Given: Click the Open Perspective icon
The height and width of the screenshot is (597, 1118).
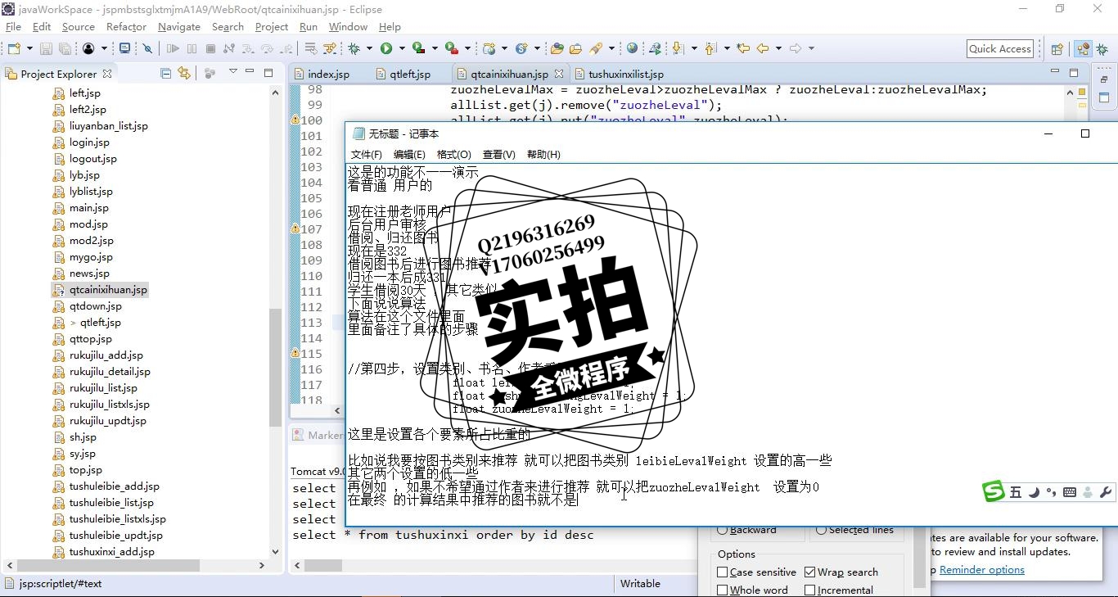Looking at the screenshot, I should coord(1057,48).
